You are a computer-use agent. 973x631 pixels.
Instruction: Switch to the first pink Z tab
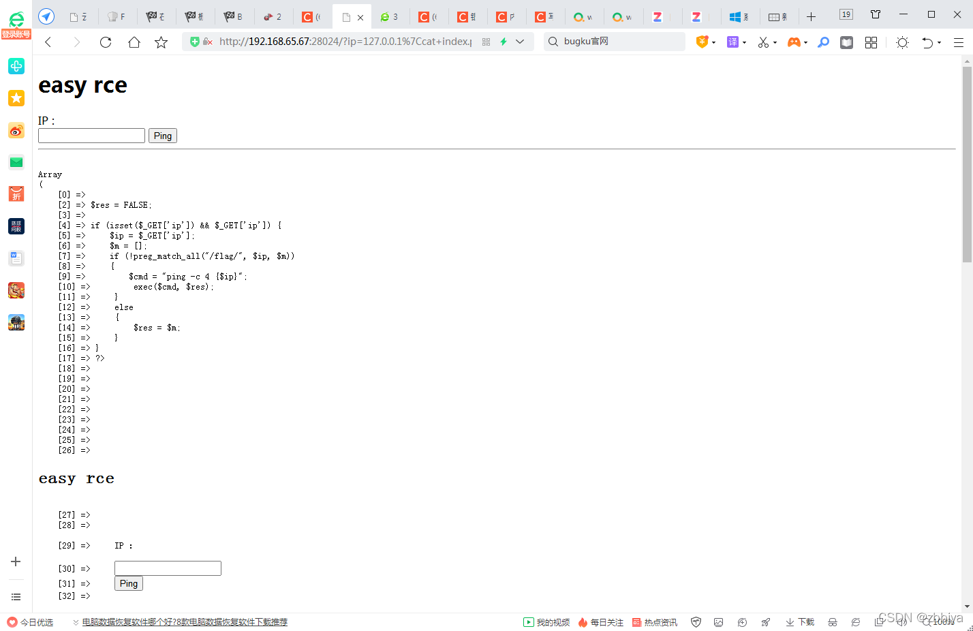[x=662, y=16]
